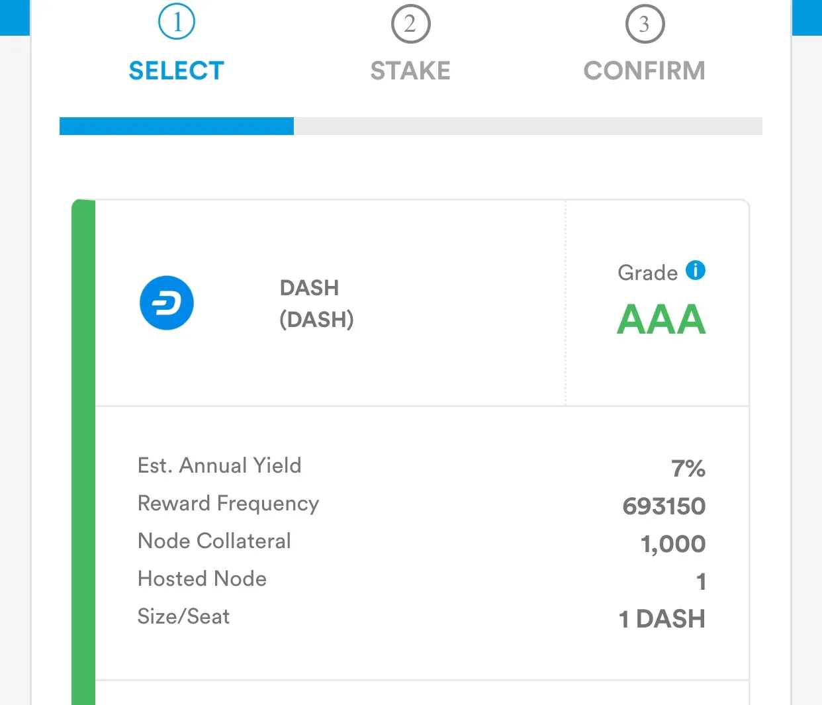Go to the STAKE step tab
822x705 pixels.
tap(410, 70)
